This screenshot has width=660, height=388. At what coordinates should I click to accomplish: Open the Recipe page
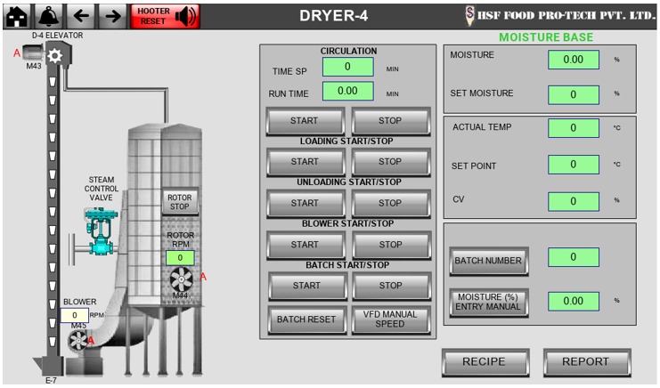click(x=483, y=361)
